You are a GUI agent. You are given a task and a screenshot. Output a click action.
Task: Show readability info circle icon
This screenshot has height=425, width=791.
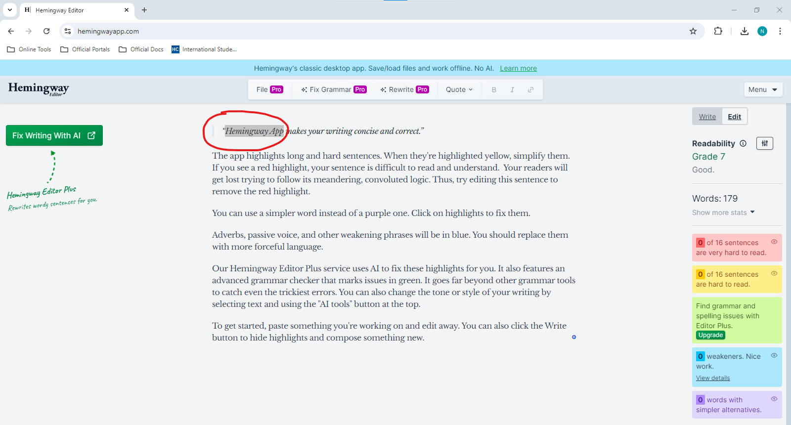[x=743, y=143]
